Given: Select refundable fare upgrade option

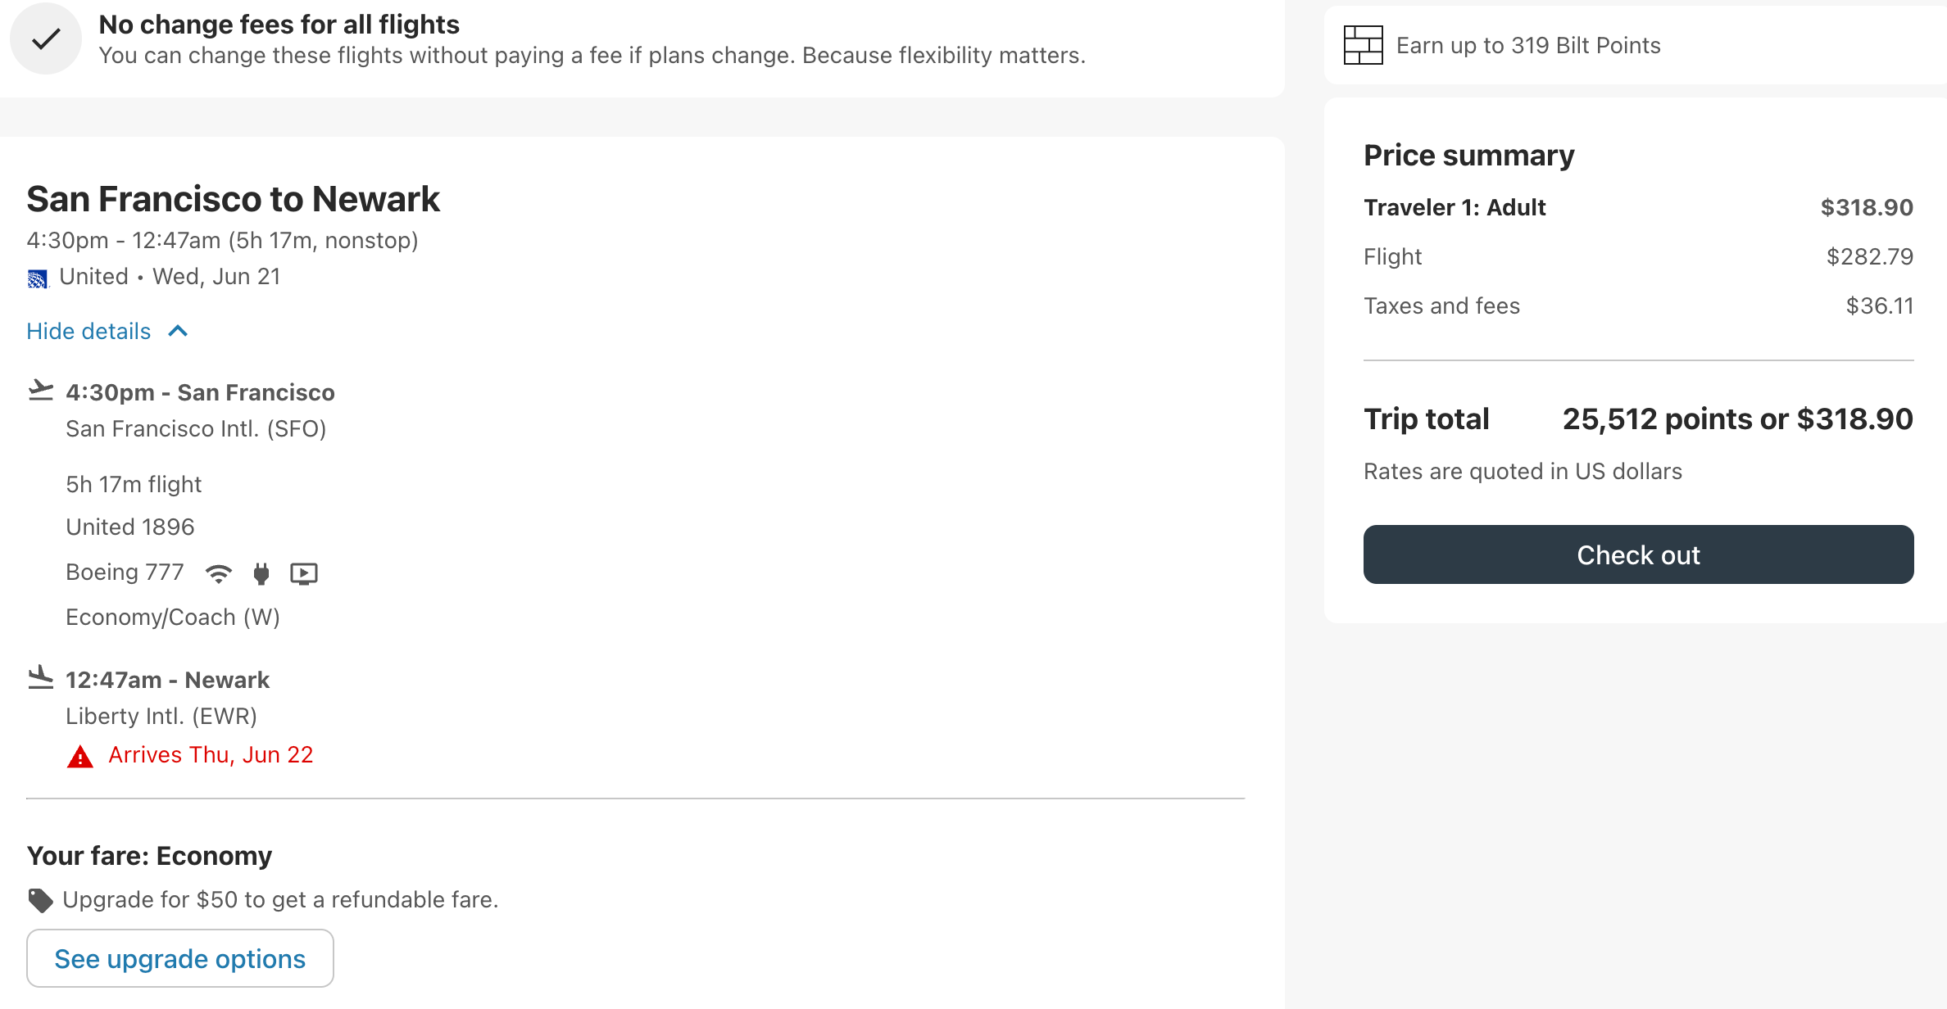Looking at the screenshot, I should point(179,959).
